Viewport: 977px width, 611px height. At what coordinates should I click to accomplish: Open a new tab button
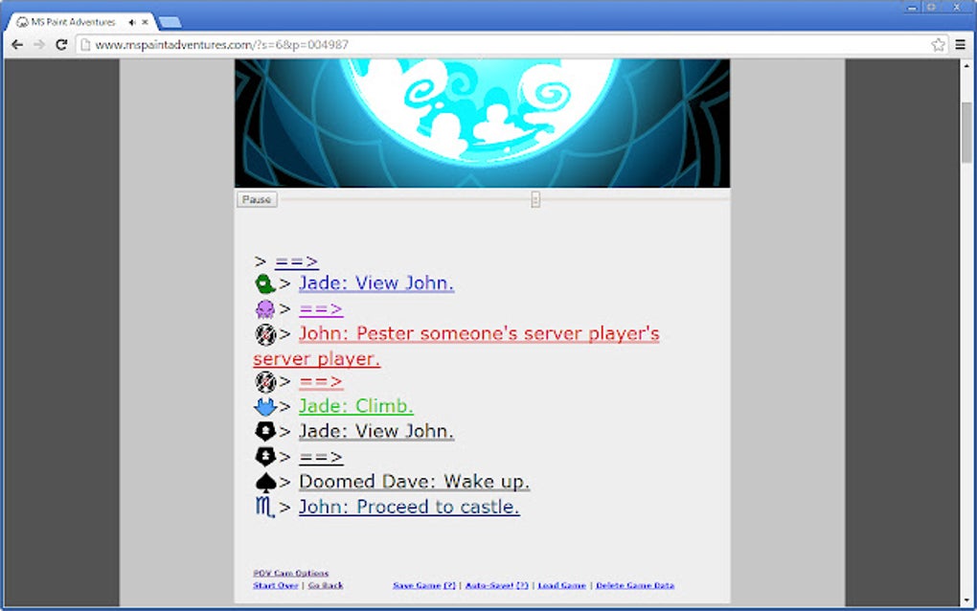click(170, 22)
